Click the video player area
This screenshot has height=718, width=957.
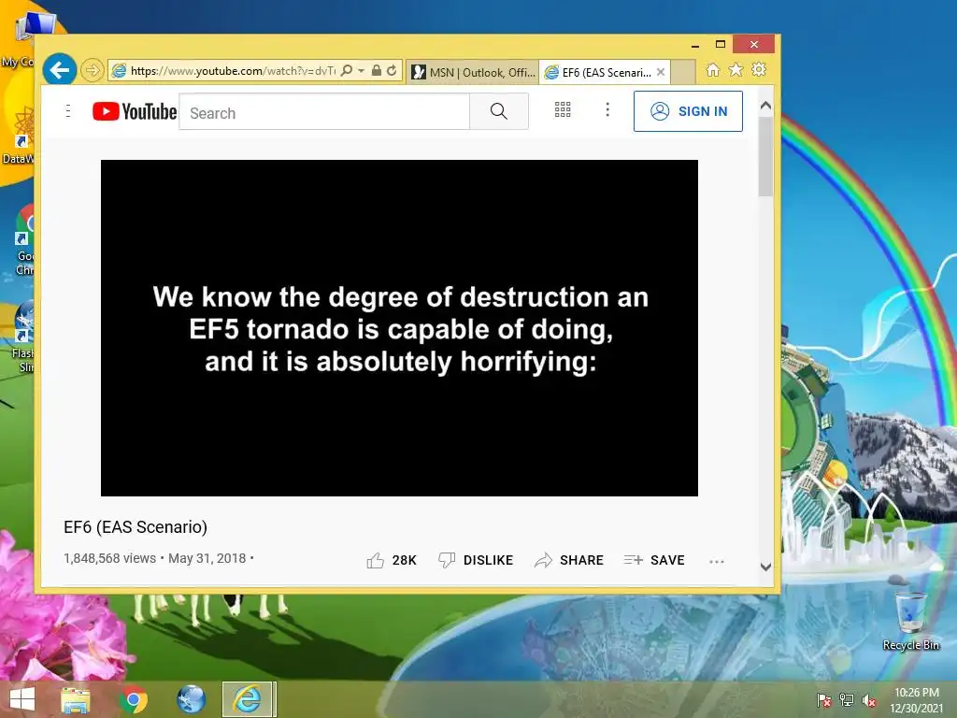399,328
